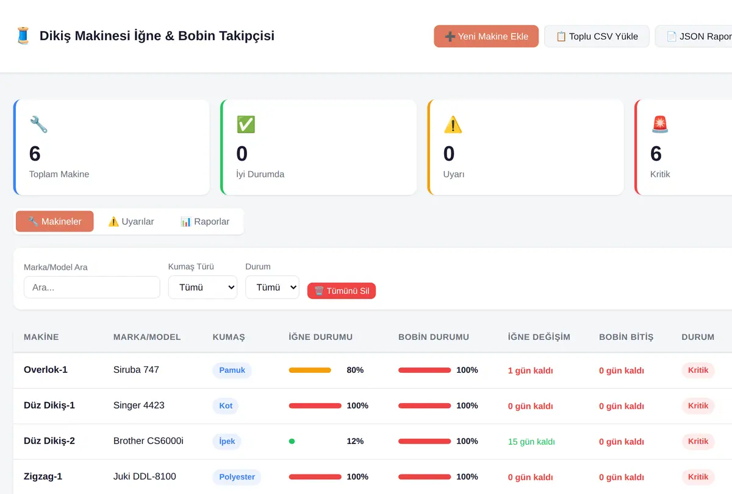
Task: Open the Raporlar tab
Action: 205,222
